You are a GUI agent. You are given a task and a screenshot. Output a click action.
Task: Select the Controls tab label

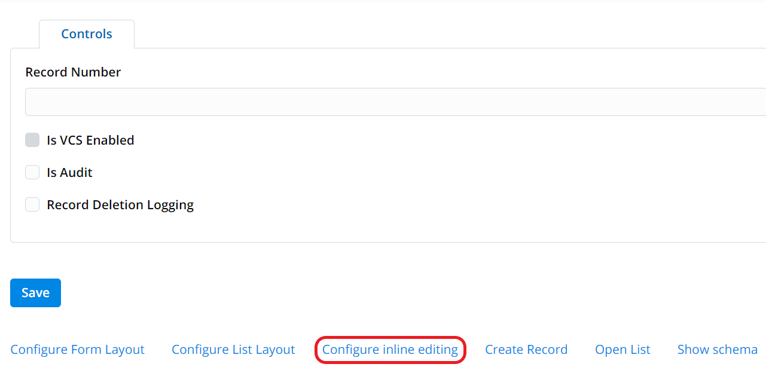point(86,34)
